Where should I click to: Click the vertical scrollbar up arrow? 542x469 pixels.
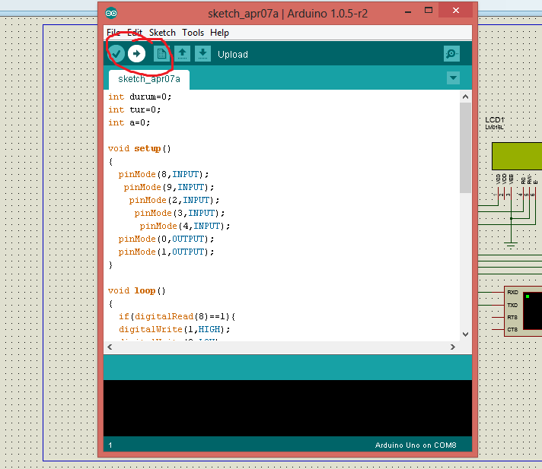click(x=465, y=97)
